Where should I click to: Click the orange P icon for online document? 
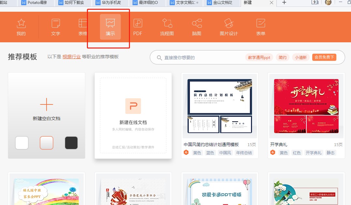point(133,106)
